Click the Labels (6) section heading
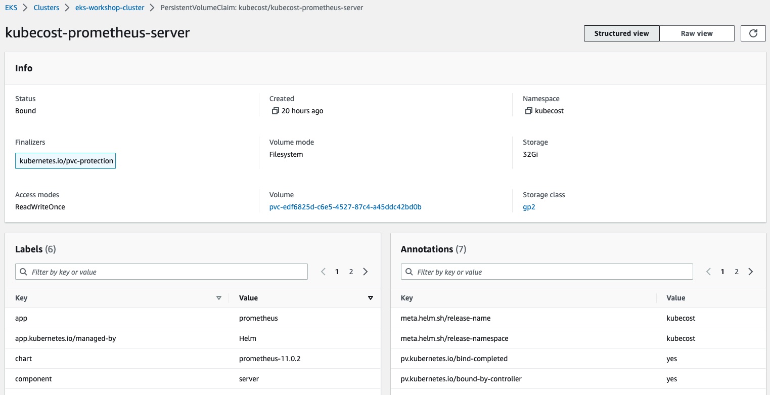The height and width of the screenshot is (395, 770). point(35,249)
